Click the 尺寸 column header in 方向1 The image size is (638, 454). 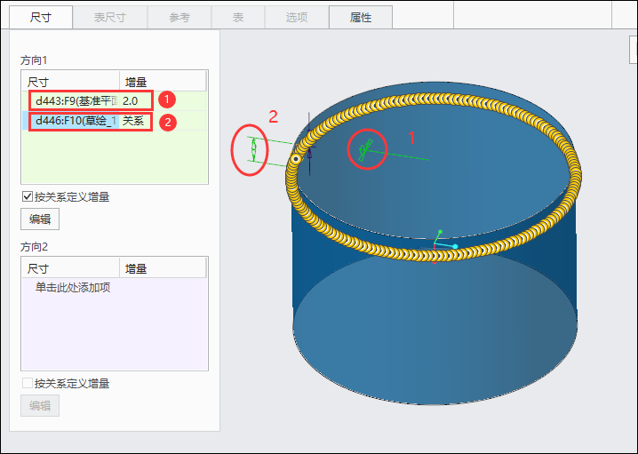[x=71, y=82]
